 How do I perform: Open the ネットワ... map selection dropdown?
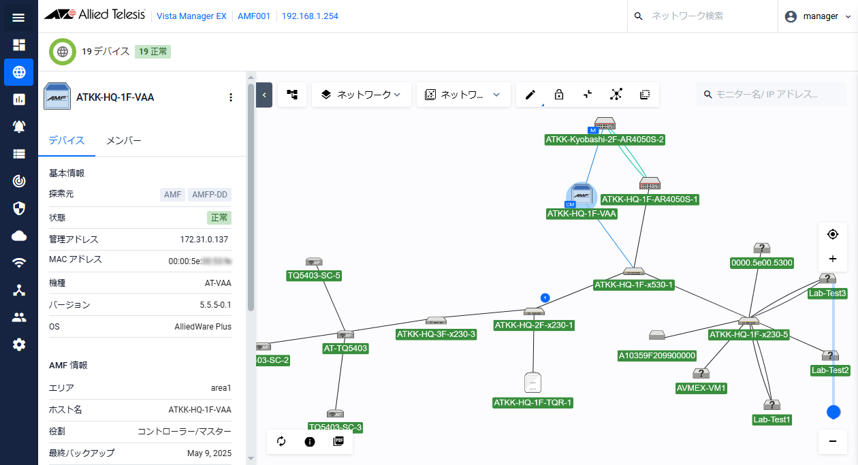click(463, 95)
